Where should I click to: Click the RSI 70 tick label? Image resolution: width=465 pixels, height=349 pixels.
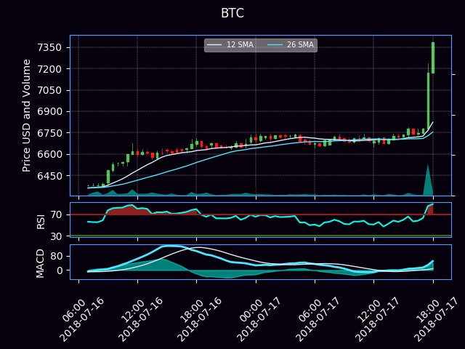pyautogui.click(x=56, y=214)
